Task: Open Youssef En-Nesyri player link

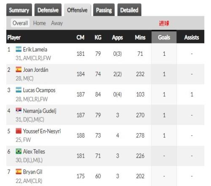Action: pyautogui.click(x=42, y=131)
